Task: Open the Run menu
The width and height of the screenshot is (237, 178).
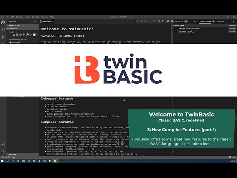Action: pyautogui.click(x=38, y=17)
